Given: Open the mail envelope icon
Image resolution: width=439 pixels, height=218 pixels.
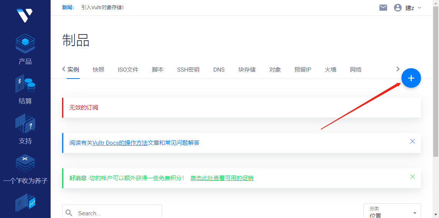Looking at the screenshot, I should 383,8.
